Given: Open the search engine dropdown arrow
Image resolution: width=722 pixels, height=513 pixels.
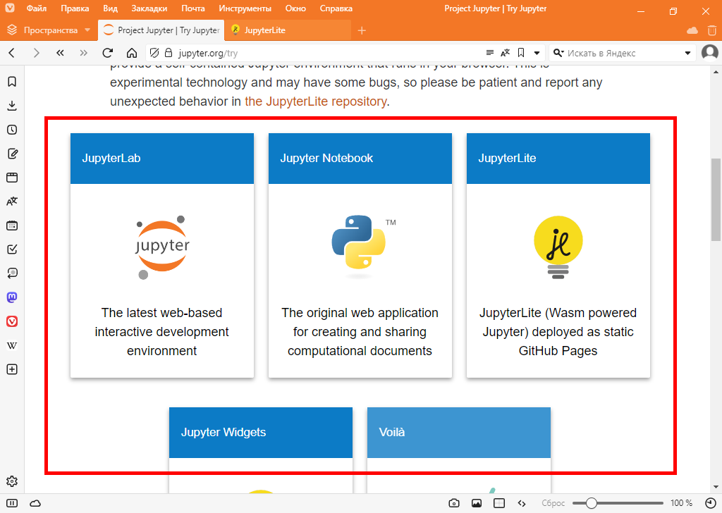Looking at the screenshot, I should (688, 53).
